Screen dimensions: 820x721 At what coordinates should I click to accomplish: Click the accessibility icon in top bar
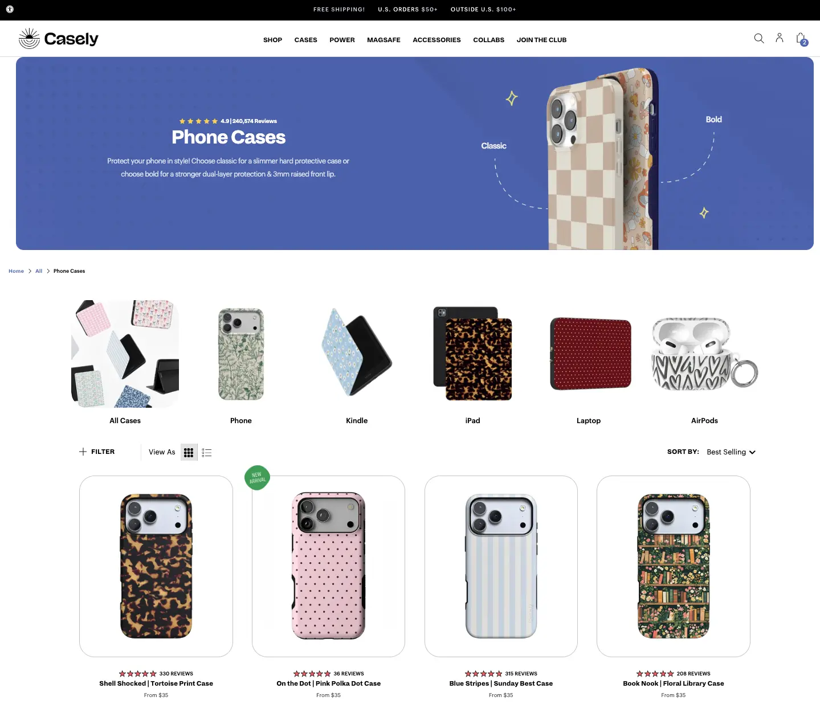coord(10,9)
